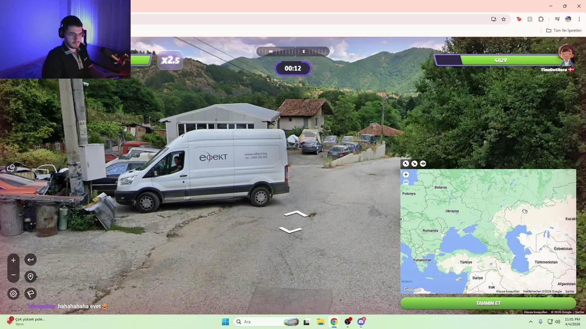Screen dimensions: 586x329
Task: Open OBS app on the taskbar
Action: click(348, 322)
